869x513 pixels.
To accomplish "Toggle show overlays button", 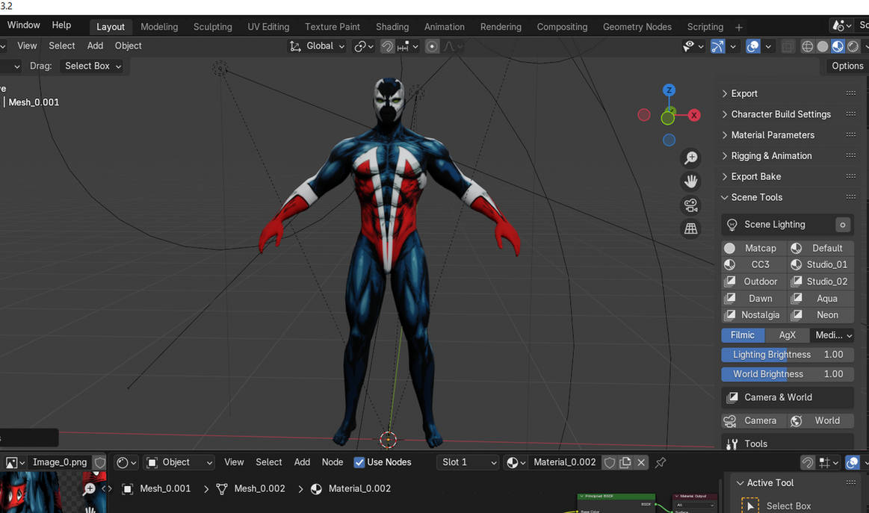I will tap(752, 46).
